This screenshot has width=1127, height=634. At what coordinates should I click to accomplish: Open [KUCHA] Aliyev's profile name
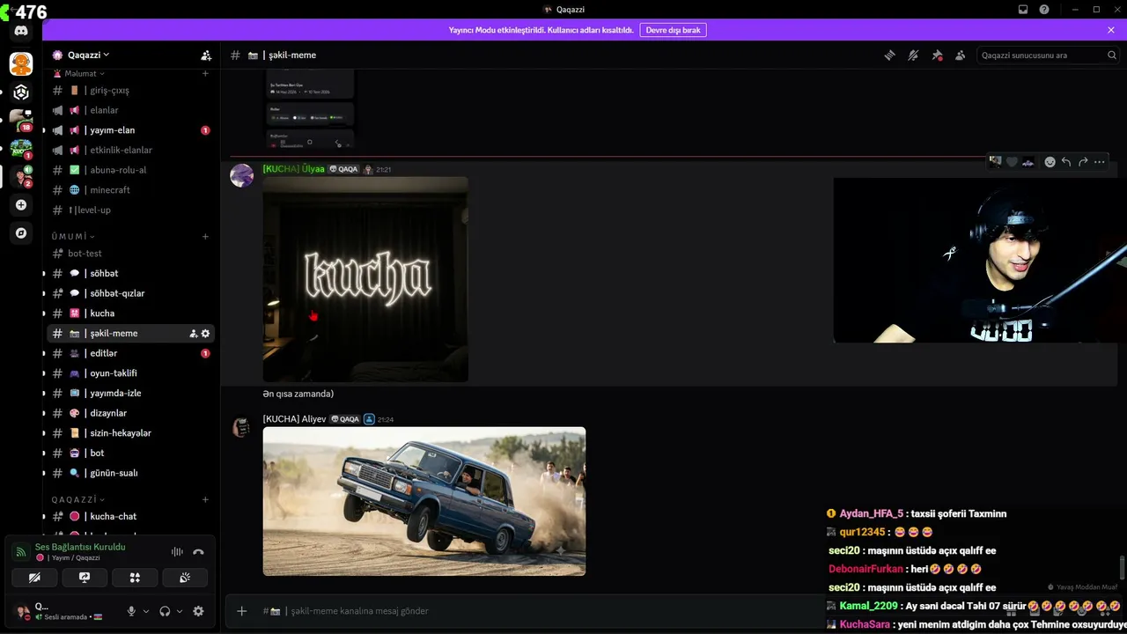pyautogui.click(x=294, y=419)
